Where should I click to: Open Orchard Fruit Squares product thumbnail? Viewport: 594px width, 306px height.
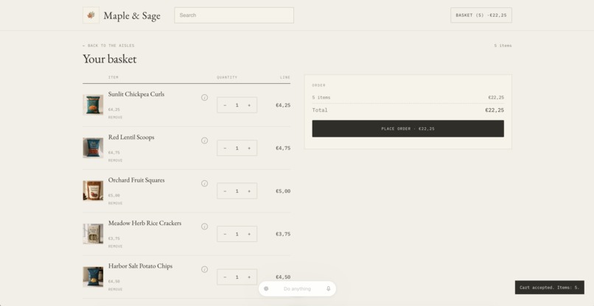93,191
